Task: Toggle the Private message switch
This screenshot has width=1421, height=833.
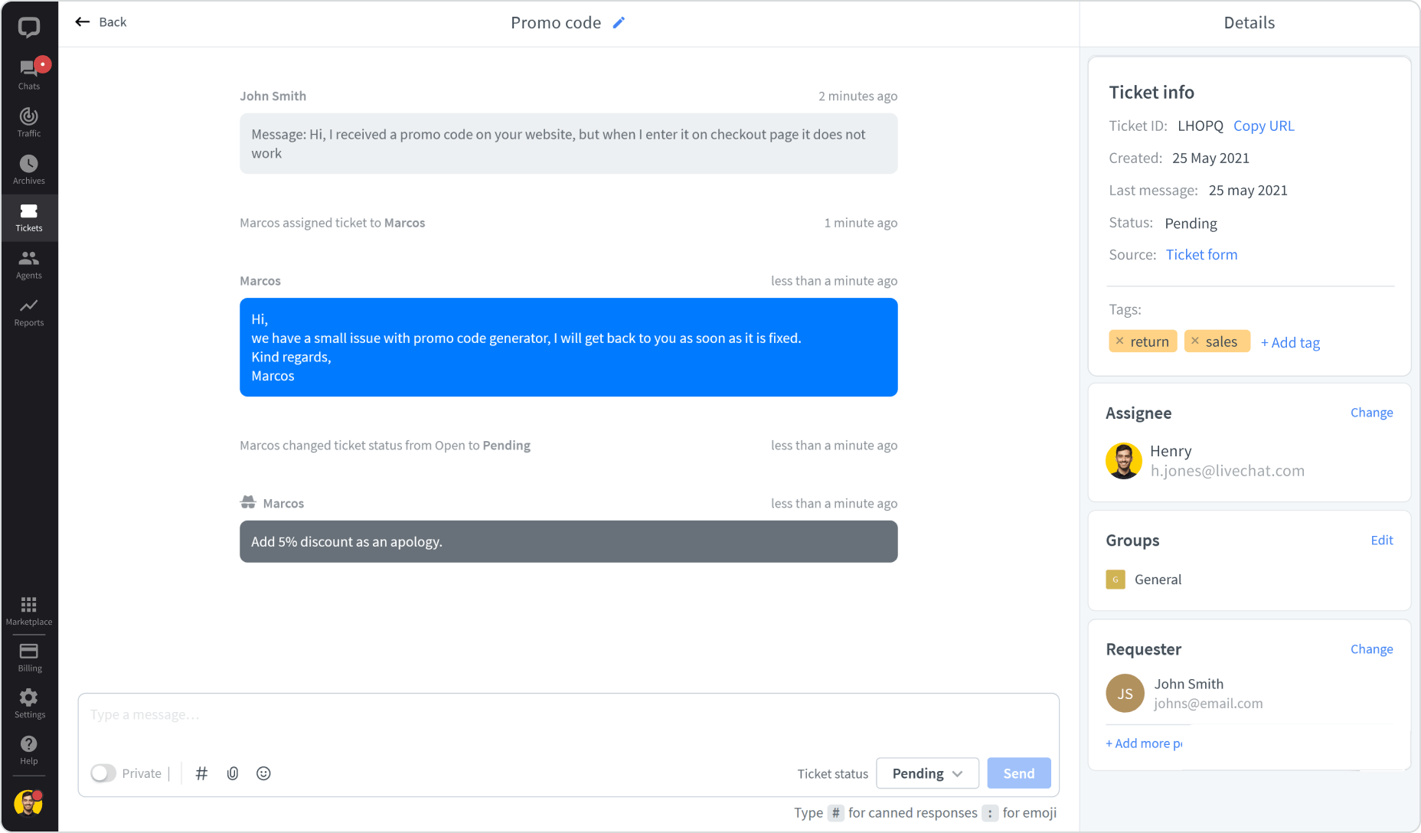Action: click(103, 773)
